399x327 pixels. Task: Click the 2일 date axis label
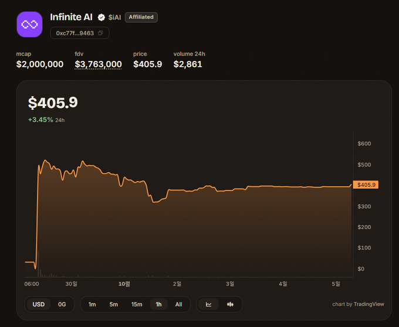(x=177, y=284)
